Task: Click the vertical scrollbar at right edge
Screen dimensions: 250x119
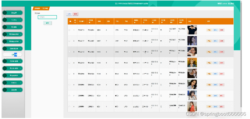Action: coord(241,54)
